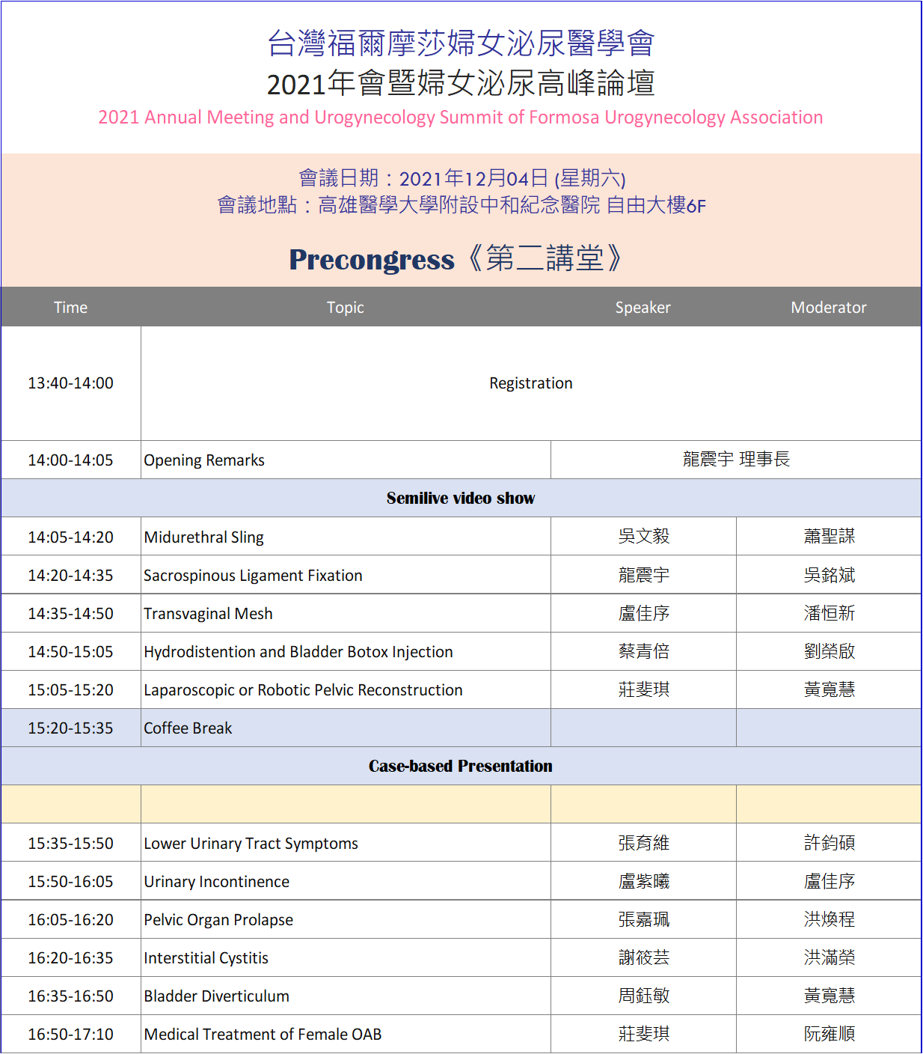Image resolution: width=923 pixels, height=1054 pixels.
Task: Select the Transvaginal Mesh row topic
Action: pos(208,614)
